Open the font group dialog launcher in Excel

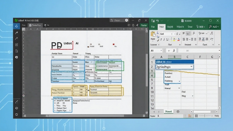pos(180,45)
